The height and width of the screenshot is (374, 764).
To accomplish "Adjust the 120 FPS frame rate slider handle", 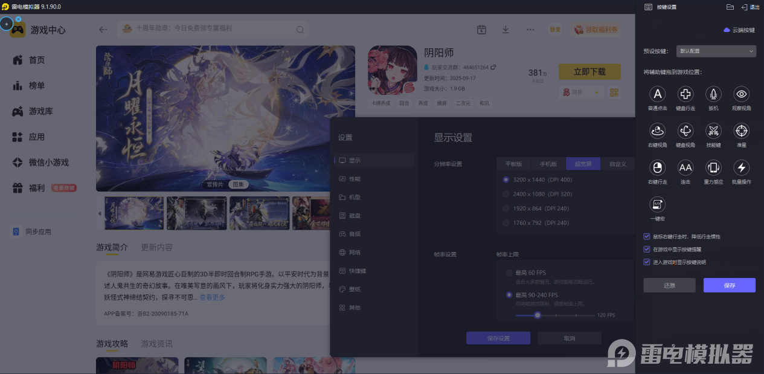I will tap(537, 315).
